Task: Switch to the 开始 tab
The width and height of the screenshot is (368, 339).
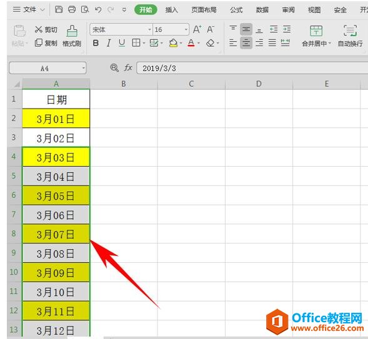Action: coord(146,9)
